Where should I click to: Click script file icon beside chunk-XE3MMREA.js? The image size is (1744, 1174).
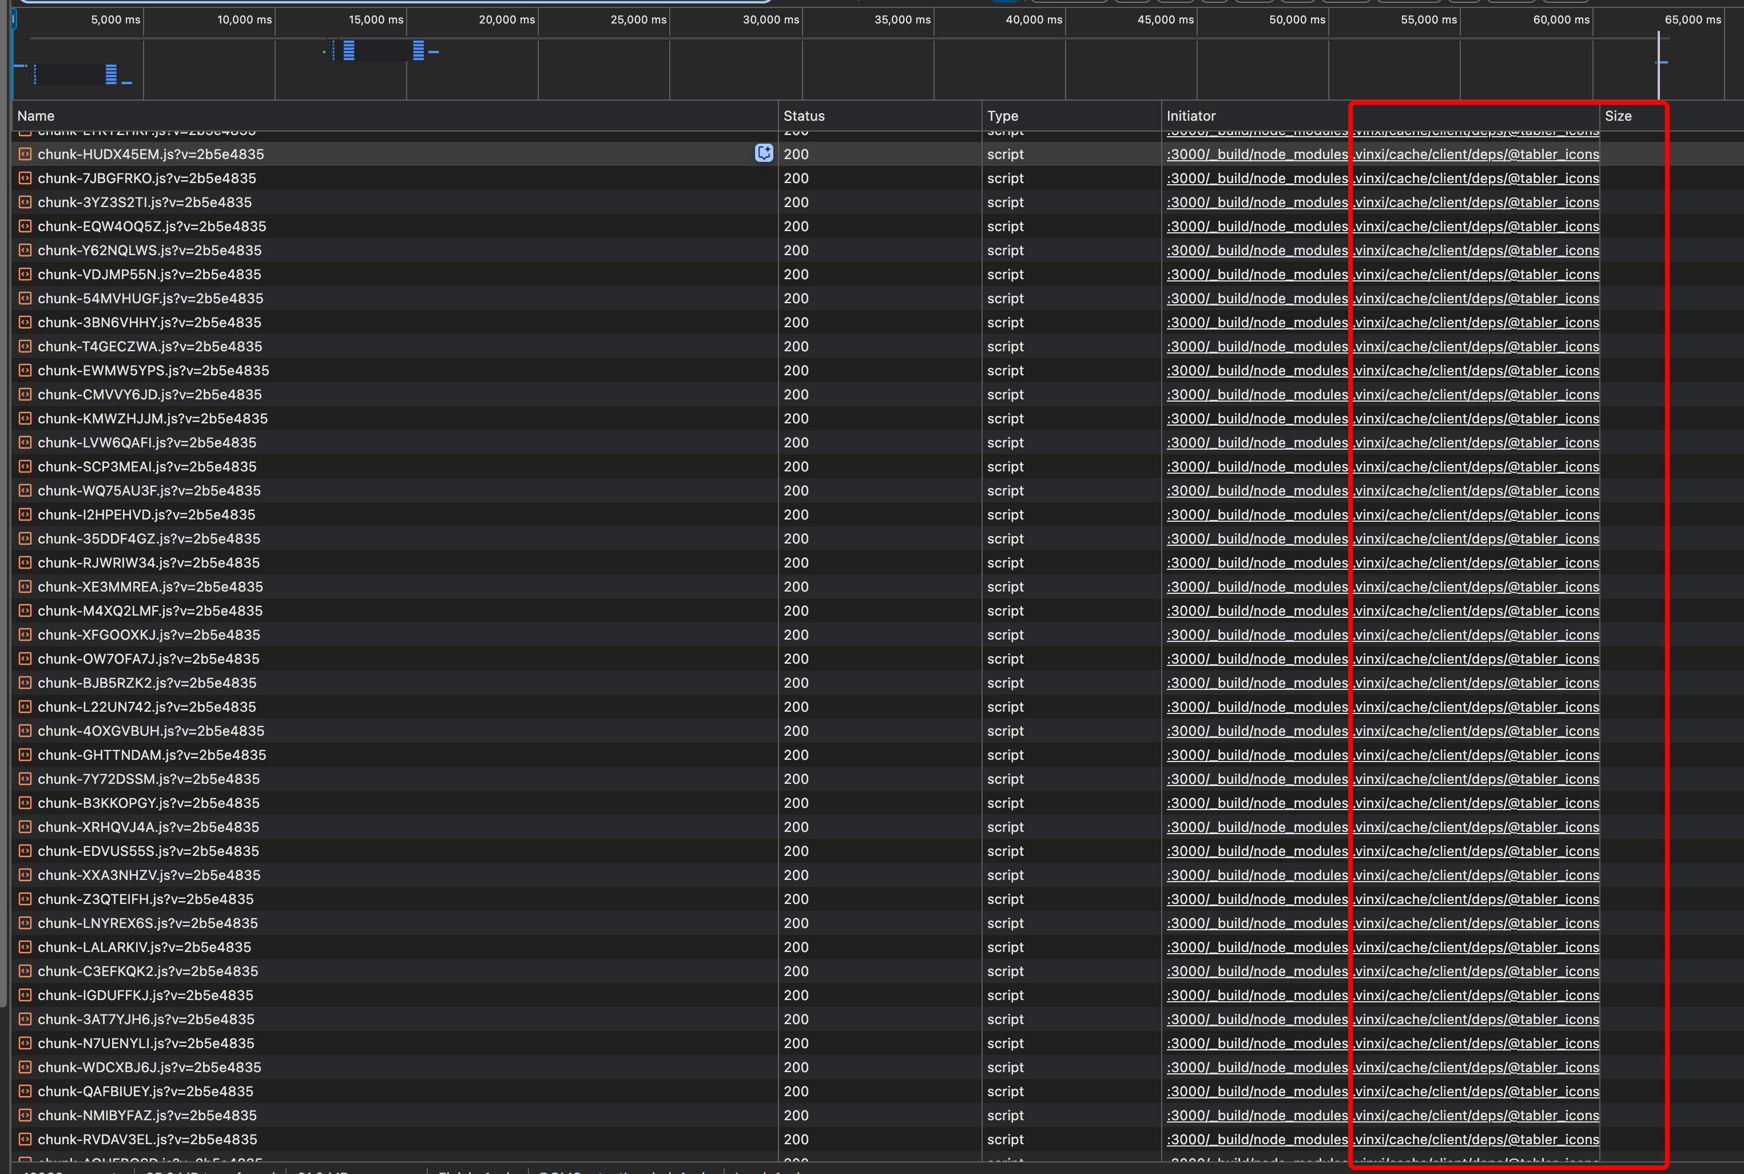click(25, 586)
